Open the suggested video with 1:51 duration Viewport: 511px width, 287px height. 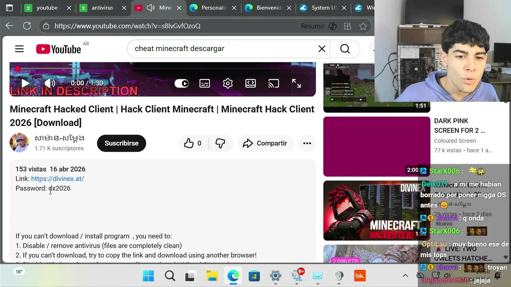pyautogui.click(x=377, y=87)
